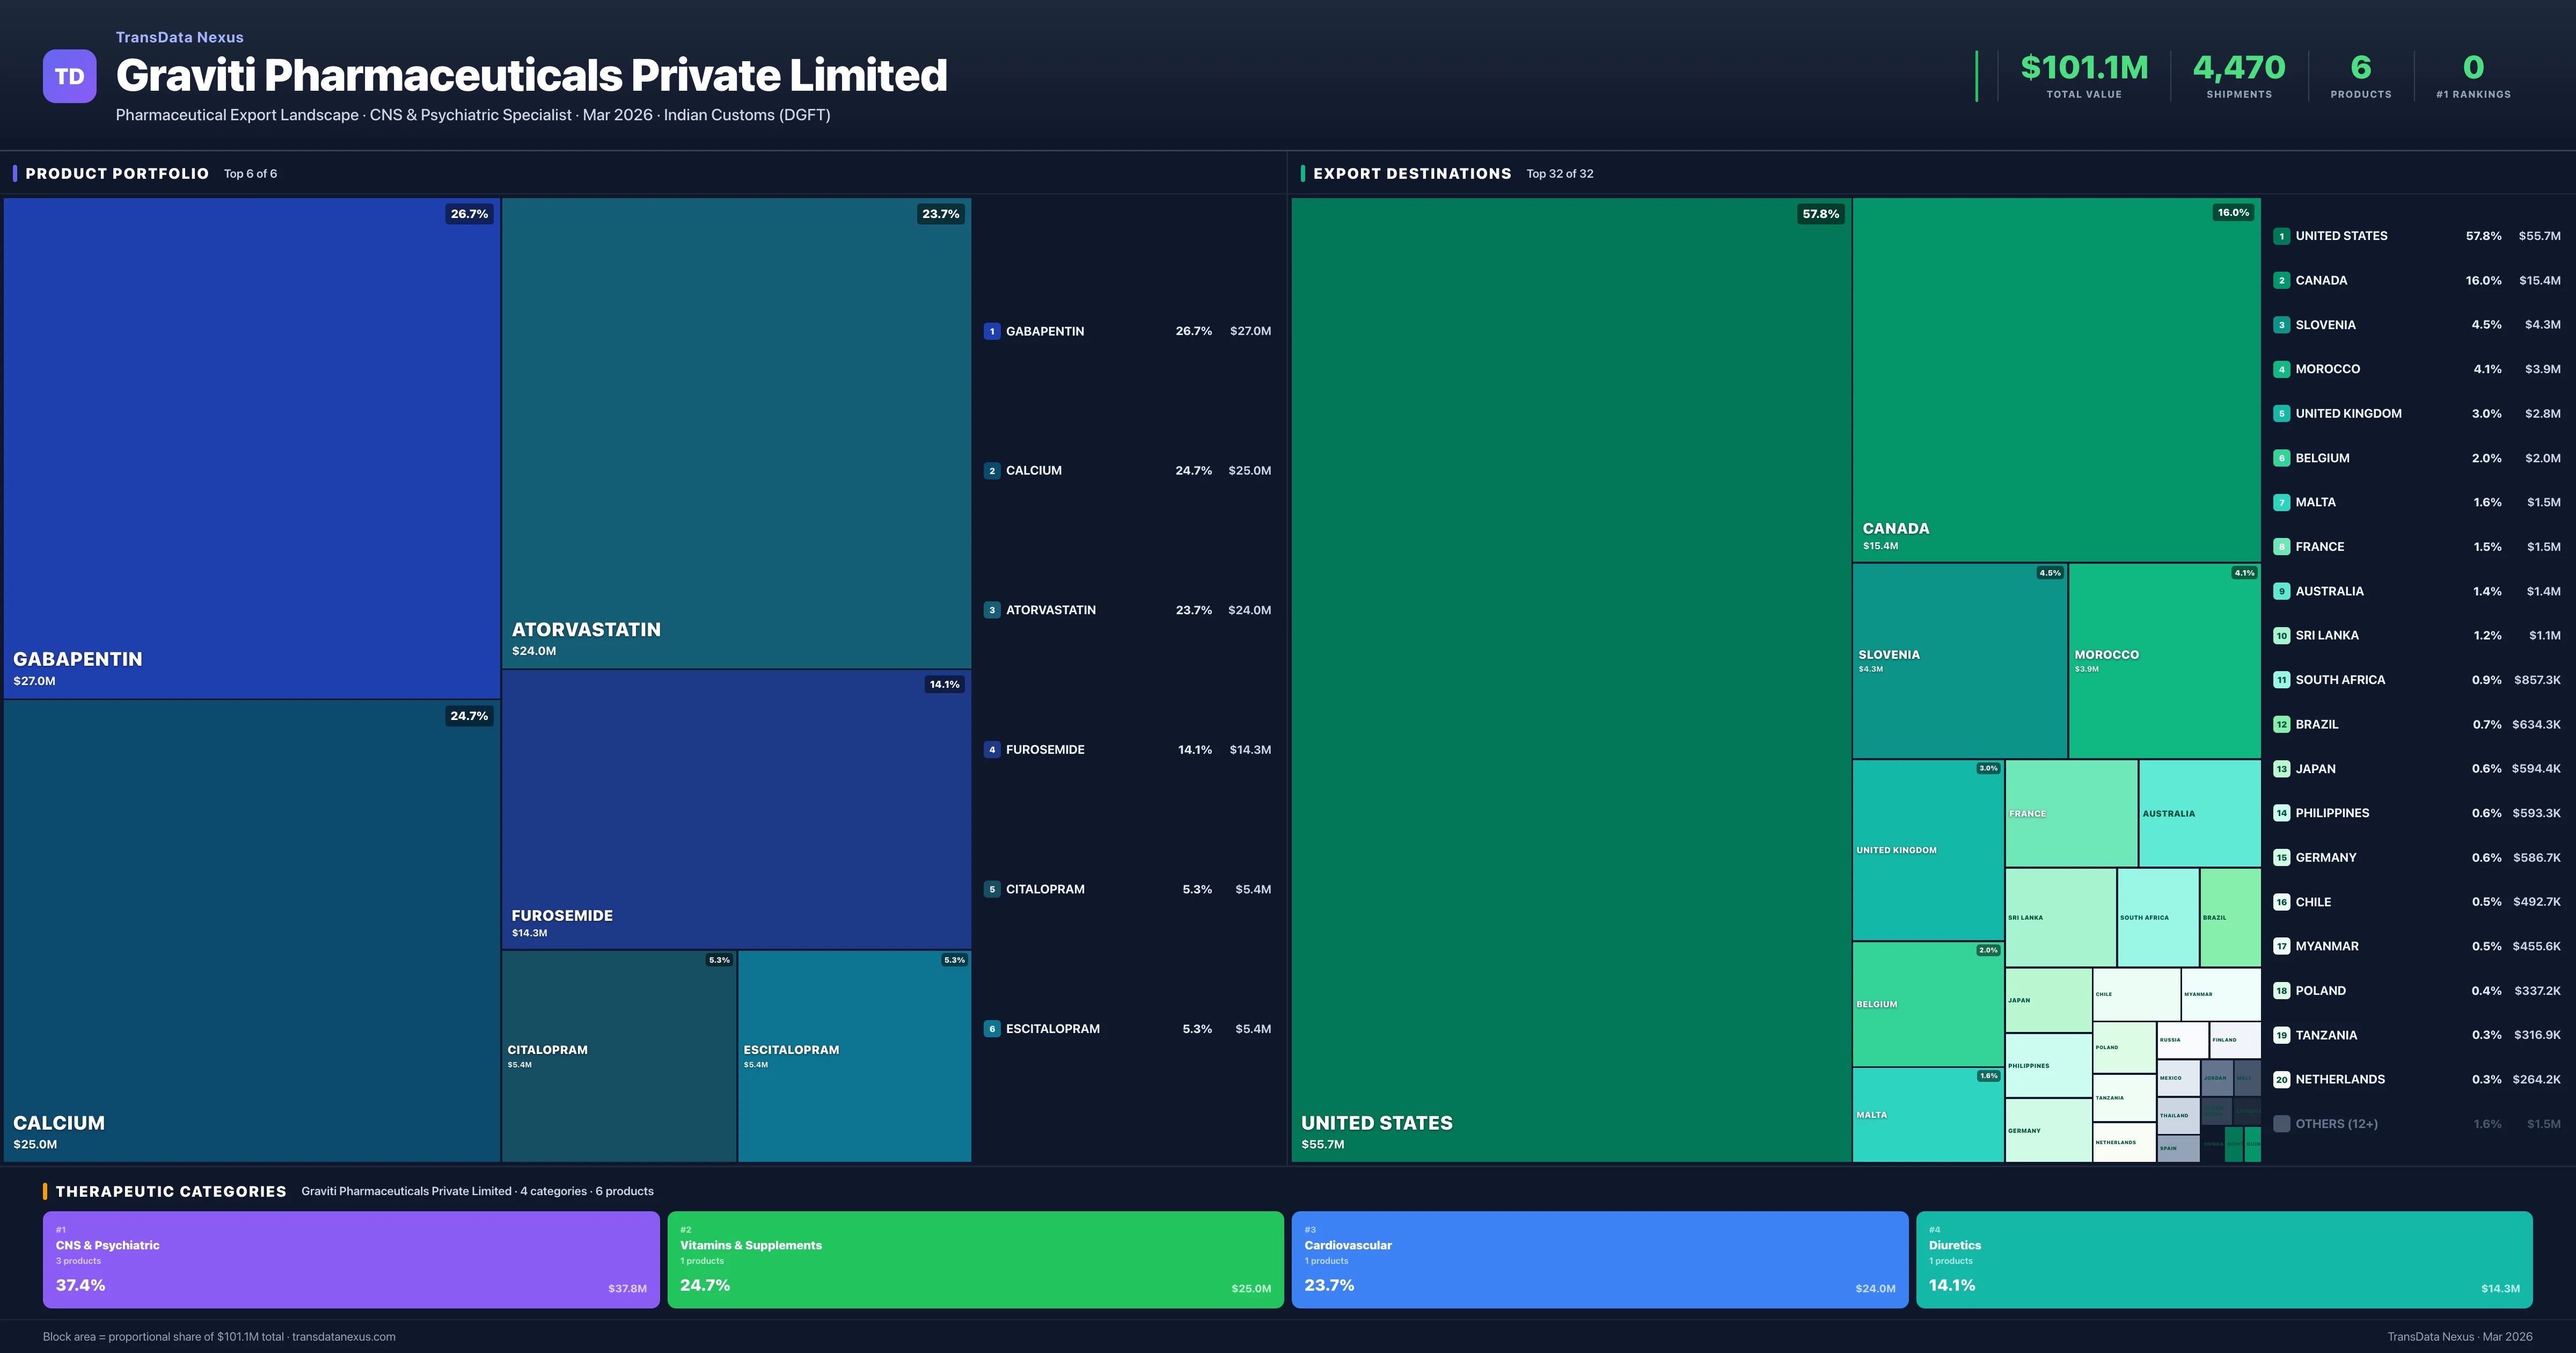Image resolution: width=2576 pixels, height=1353 pixels.
Task: Click Netherlands rank 20 legend badge
Action: [2281, 1080]
